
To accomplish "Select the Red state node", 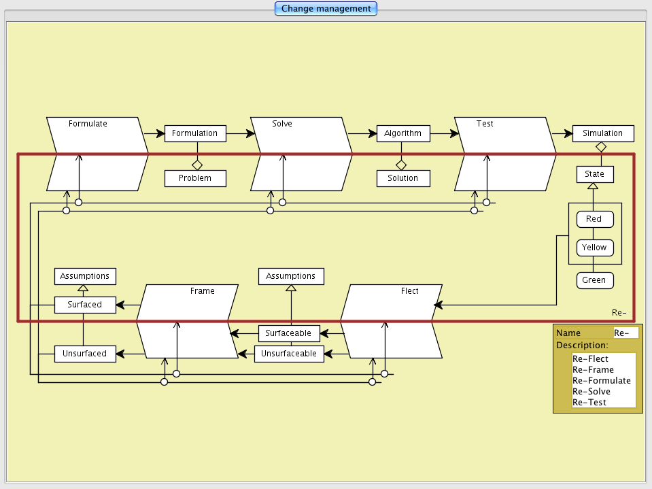I will click(x=594, y=219).
